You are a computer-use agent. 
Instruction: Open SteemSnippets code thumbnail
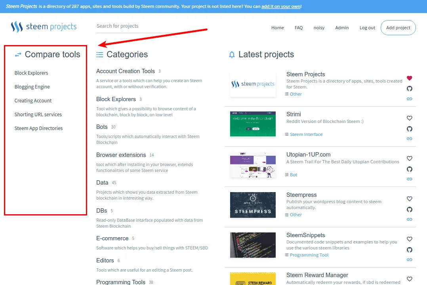point(253,245)
